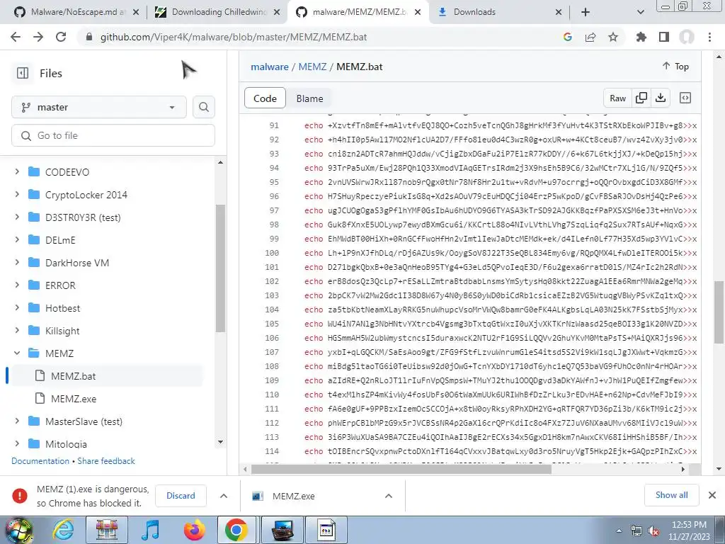Viewport: 725px width, 544px height.
Task: Open the Chrome profile avatar
Action: click(687, 37)
